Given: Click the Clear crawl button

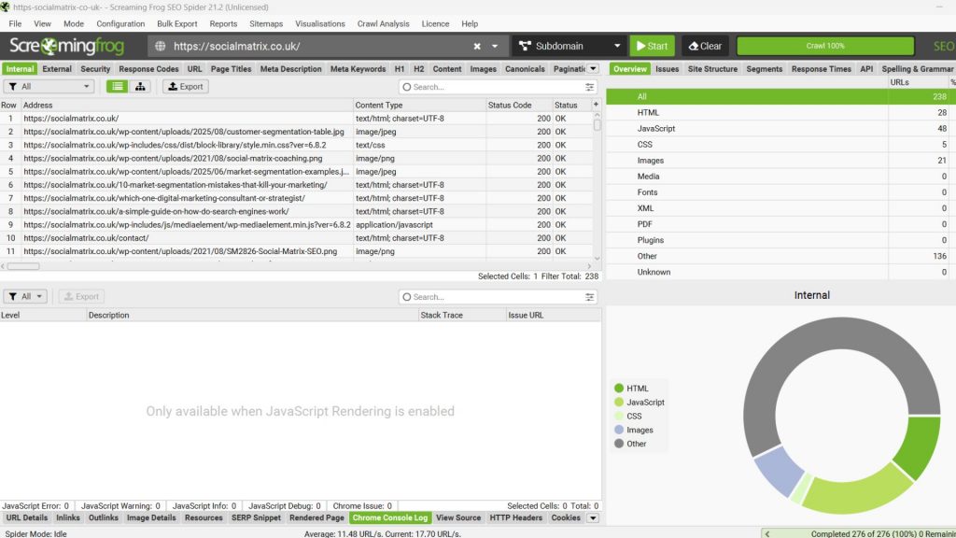Looking at the screenshot, I should click(705, 46).
